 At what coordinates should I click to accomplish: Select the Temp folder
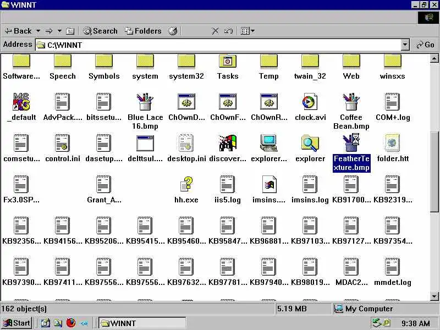coord(269,67)
